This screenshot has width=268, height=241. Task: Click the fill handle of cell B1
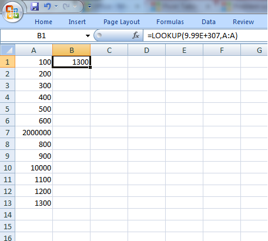pyautogui.click(x=90, y=67)
